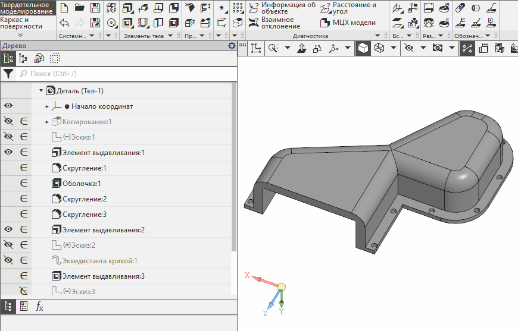Switch to wireframe cube display mode
This screenshot has height=331, width=518.
click(379, 49)
